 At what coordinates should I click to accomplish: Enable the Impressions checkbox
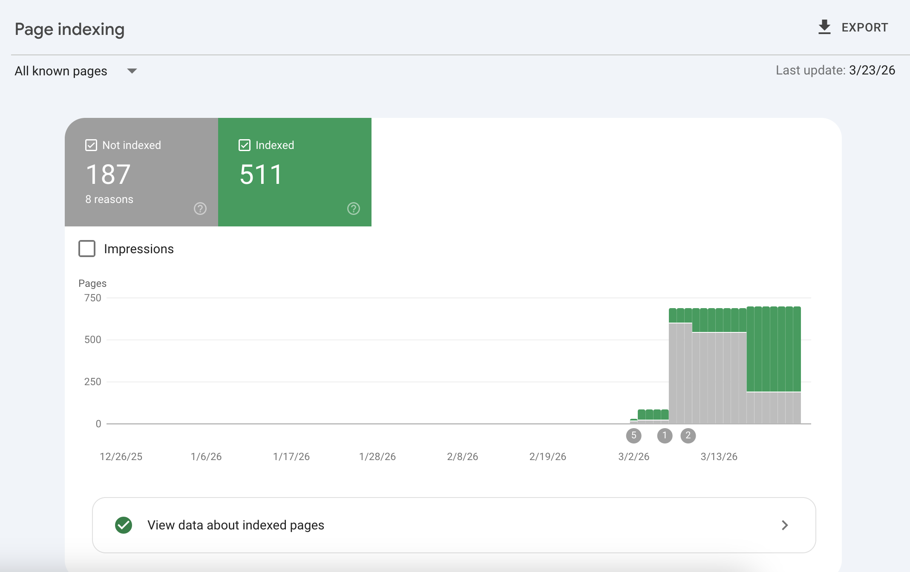point(86,249)
